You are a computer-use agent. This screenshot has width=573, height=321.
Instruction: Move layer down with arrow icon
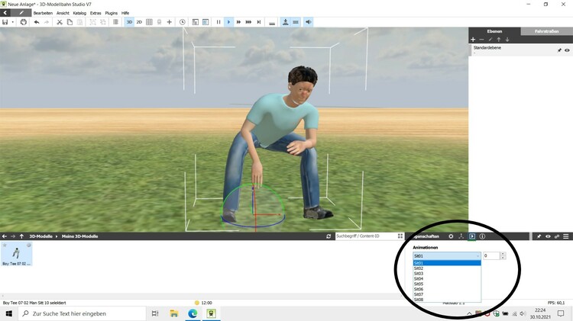pos(507,40)
